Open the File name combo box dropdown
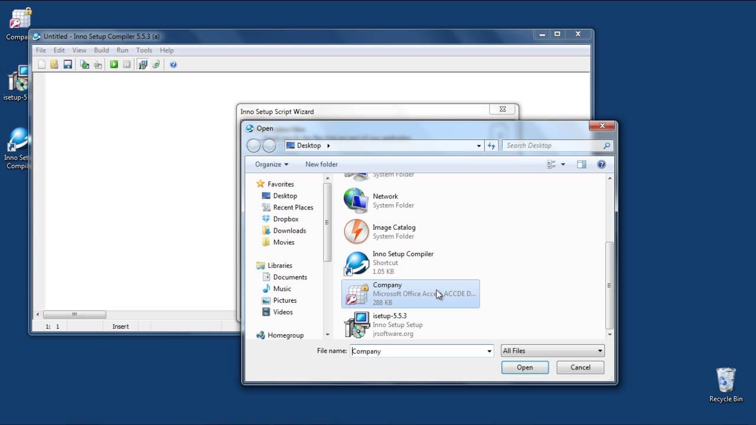756x425 pixels. [x=489, y=351]
